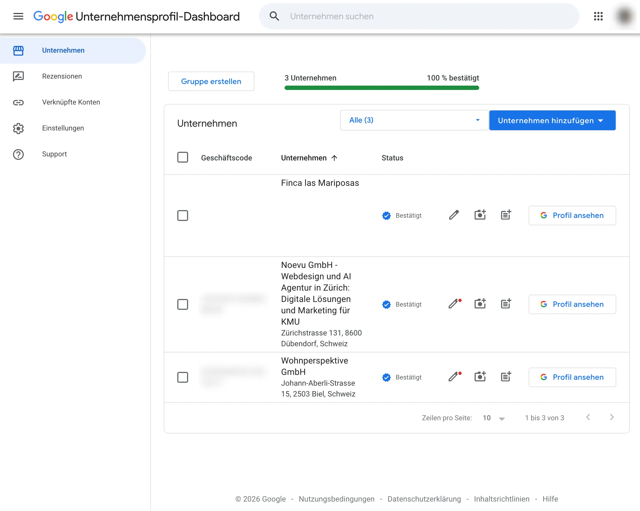Open Hilfe footer link

550,499
